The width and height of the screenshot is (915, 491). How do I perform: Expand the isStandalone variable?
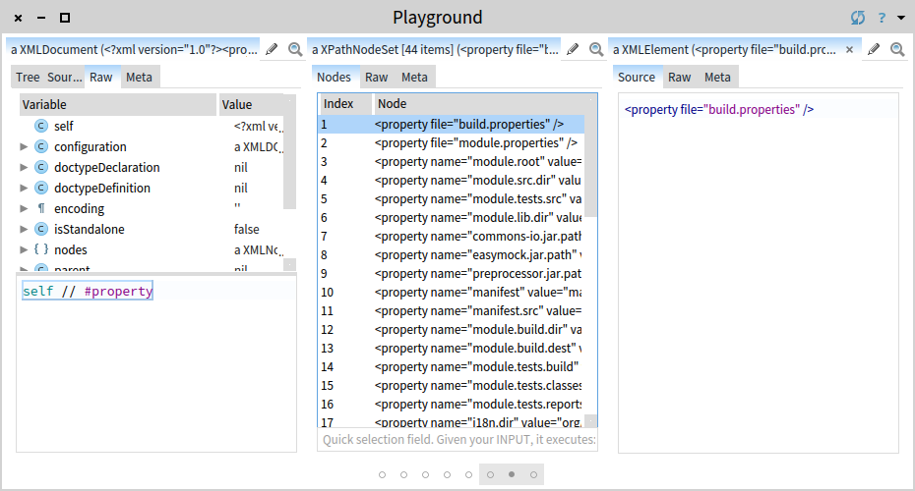[x=24, y=230]
